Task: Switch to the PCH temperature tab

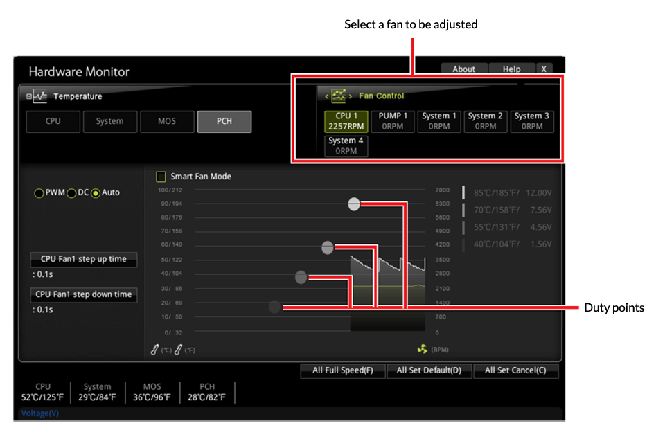Action: point(224,121)
